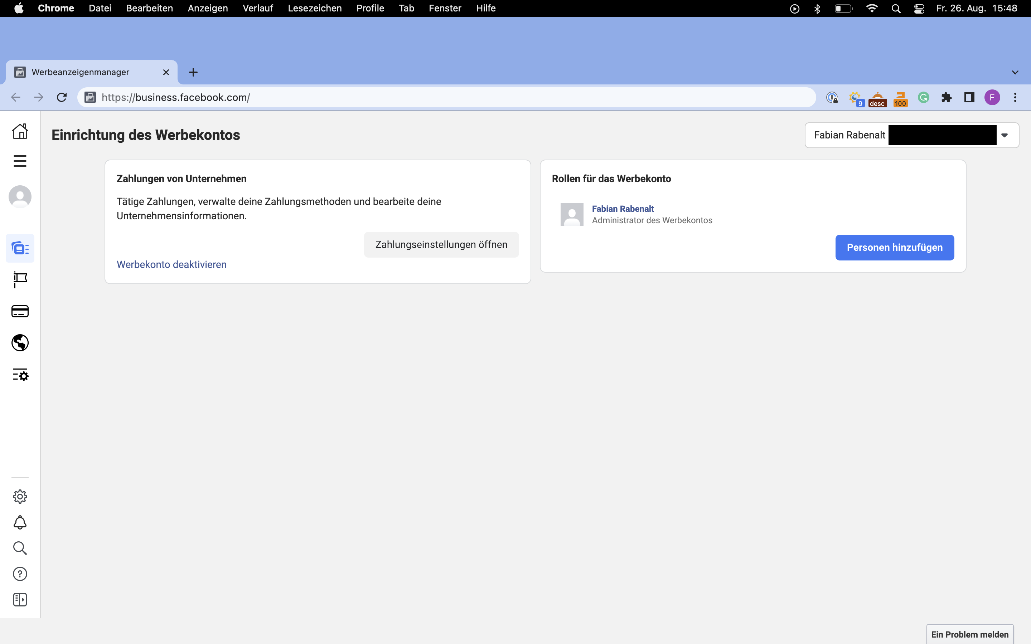Toggle macOS Control Center in the menu bar
The height and width of the screenshot is (644, 1031).
pos(919,9)
